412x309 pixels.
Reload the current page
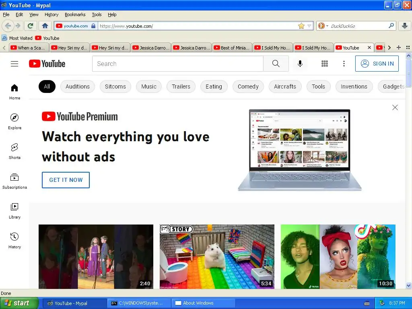pos(31,26)
